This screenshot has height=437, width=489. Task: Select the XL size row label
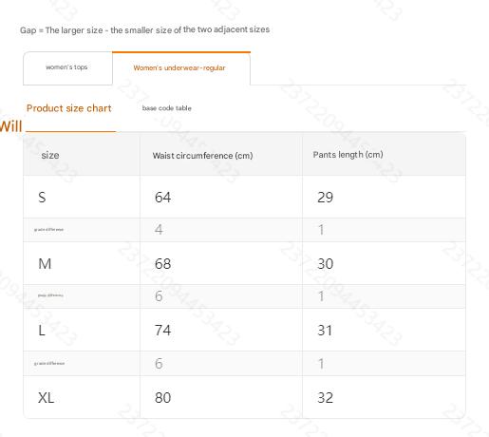pos(47,398)
